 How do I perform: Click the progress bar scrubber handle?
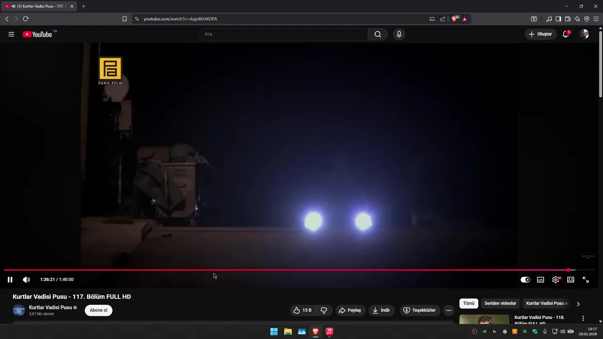point(569,270)
